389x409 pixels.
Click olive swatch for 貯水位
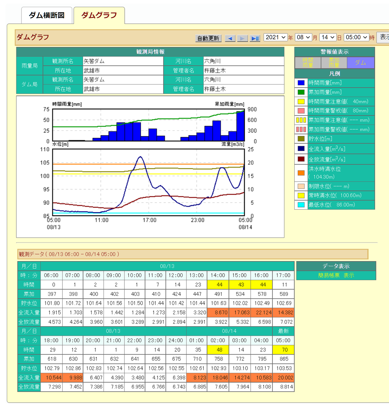click(x=301, y=139)
